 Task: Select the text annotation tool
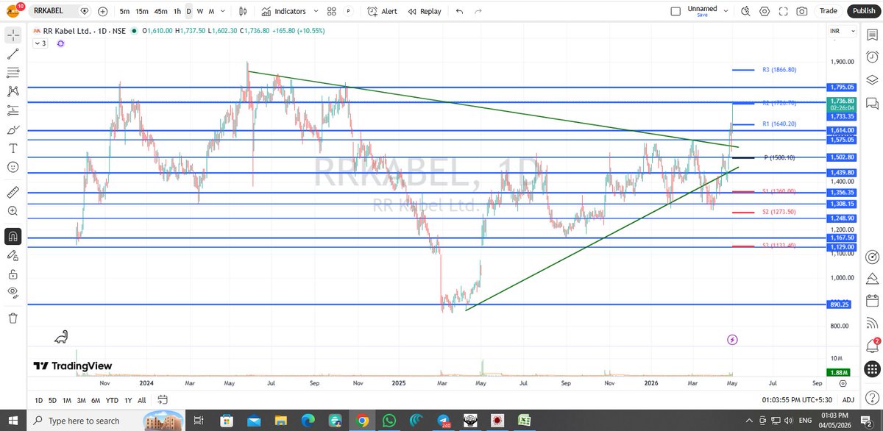click(x=13, y=148)
